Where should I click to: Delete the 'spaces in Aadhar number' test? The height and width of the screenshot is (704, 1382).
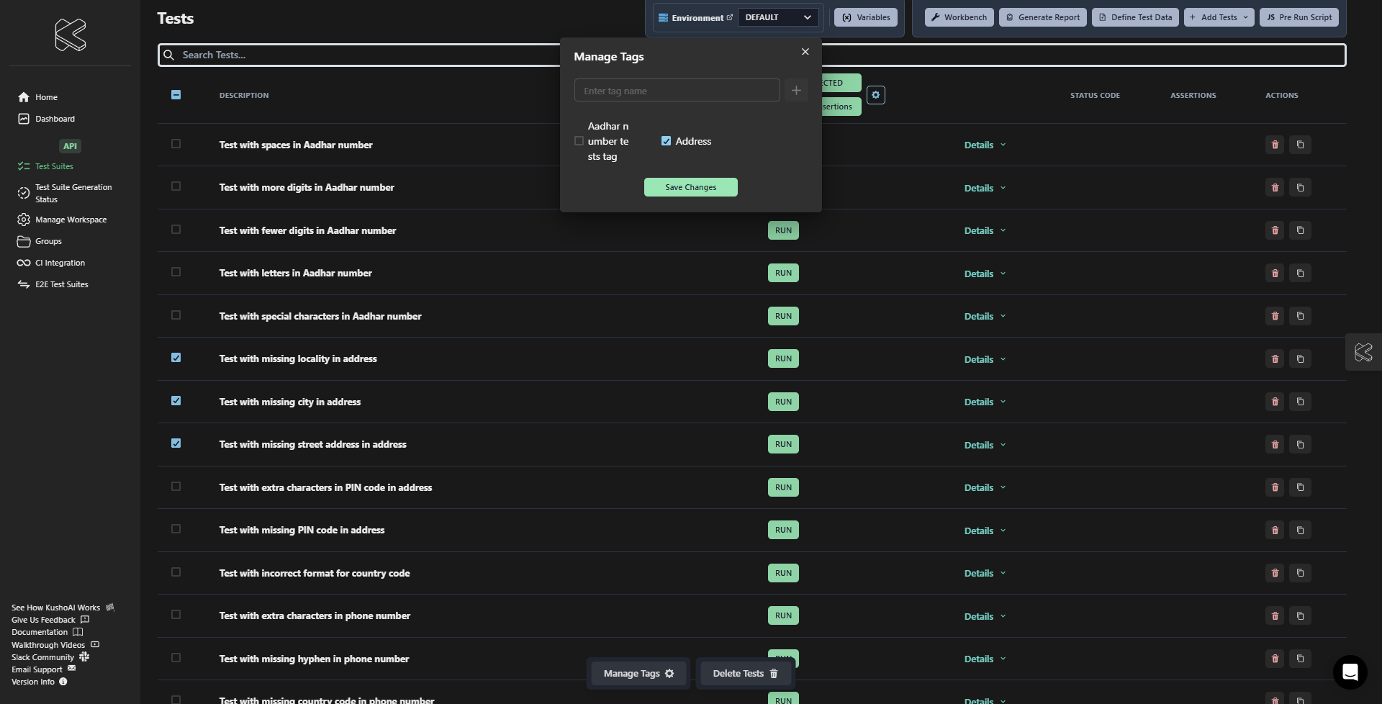[x=1274, y=145]
